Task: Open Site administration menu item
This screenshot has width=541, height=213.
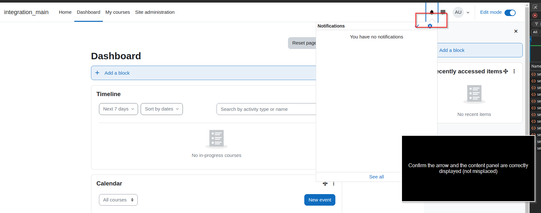Action: [x=155, y=12]
